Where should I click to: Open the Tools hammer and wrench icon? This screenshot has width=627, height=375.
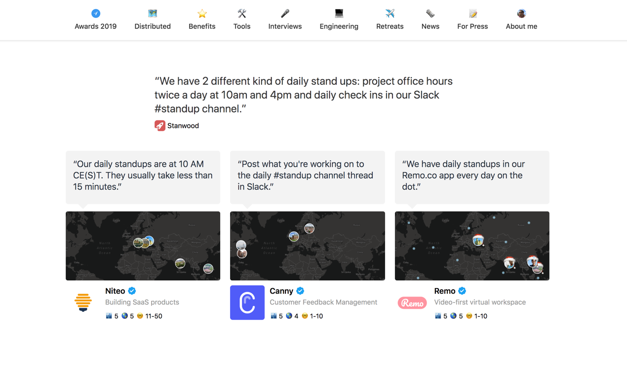[242, 13]
